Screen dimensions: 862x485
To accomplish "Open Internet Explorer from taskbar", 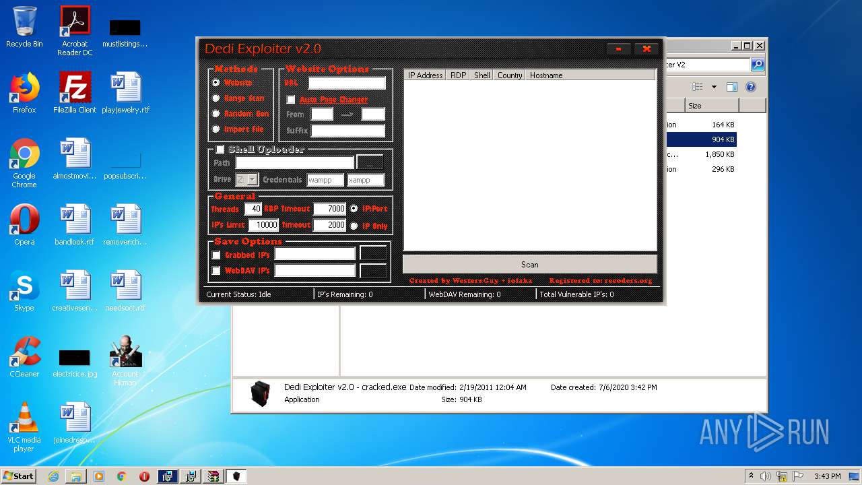I will click(x=54, y=476).
